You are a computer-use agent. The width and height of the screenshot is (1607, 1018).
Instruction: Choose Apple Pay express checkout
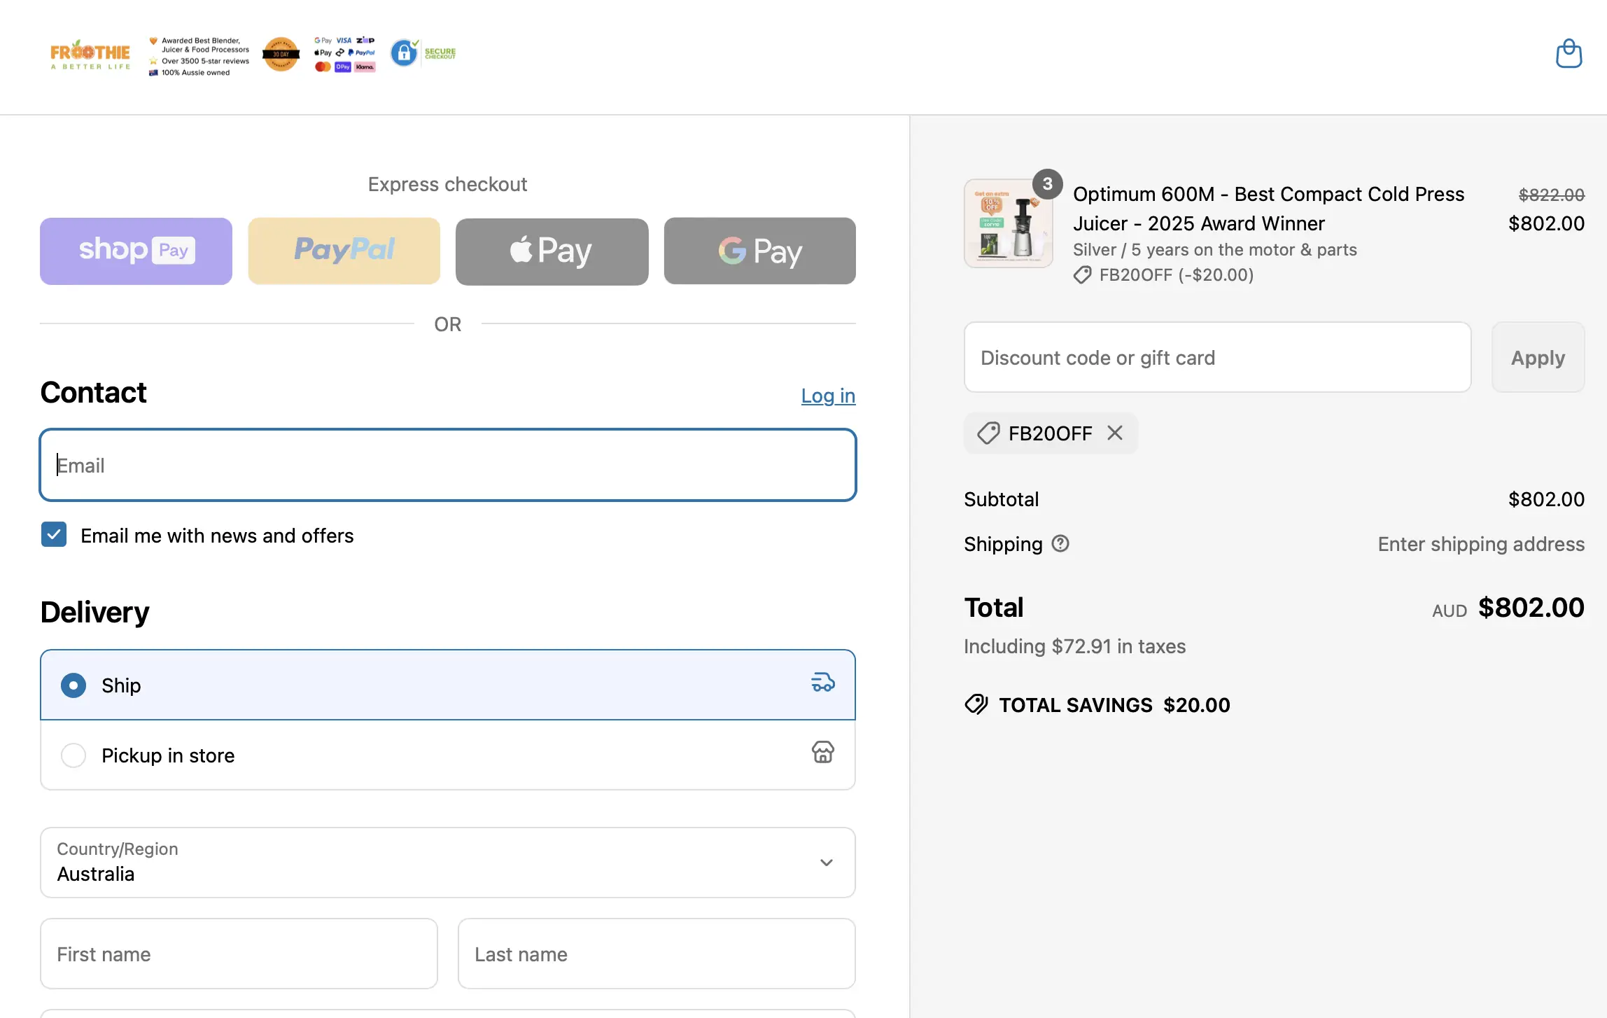(552, 251)
